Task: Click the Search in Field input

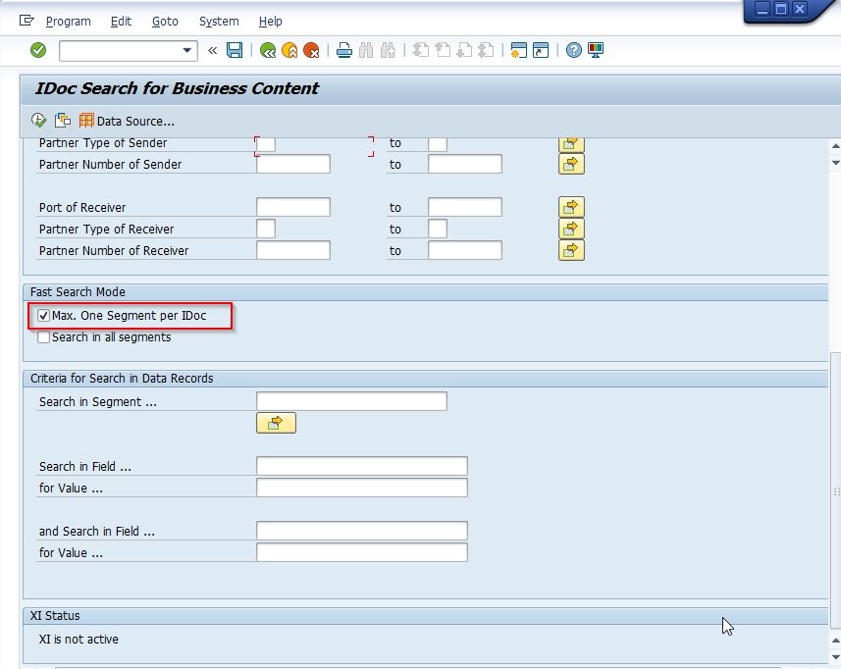Action: point(362,466)
